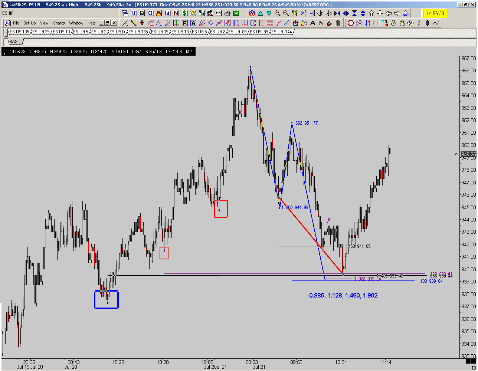Click the red clock icon
Image resolution: width=478 pixels, height=371 pixels.
tap(351, 23)
